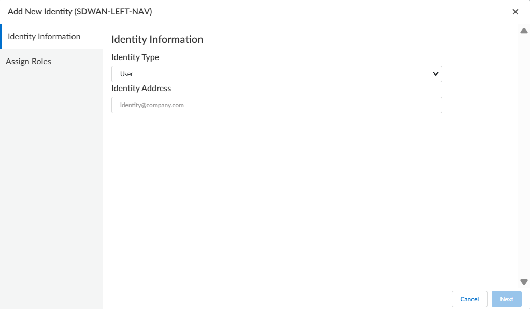
Task: Switch to the Identity Information tab
Action: pos(44,37)
